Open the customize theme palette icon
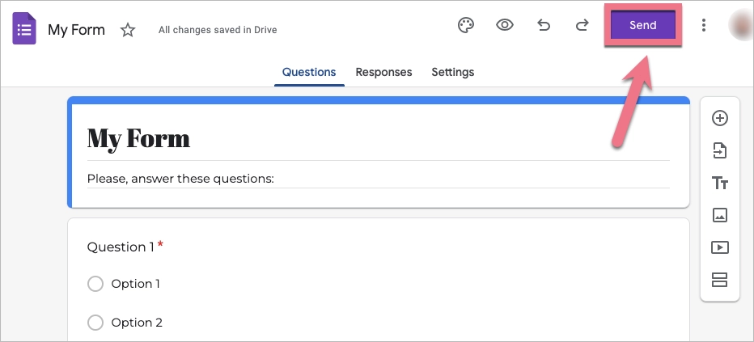 [466, 25]
